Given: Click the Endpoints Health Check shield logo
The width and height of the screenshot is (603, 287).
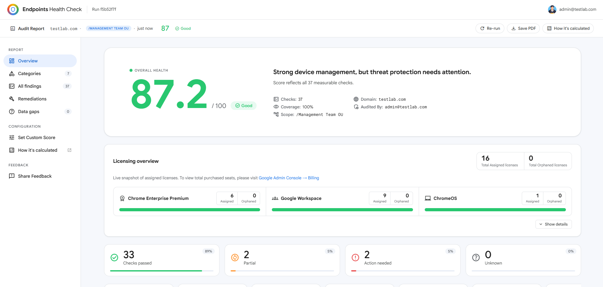Looking at the screenshot, I should pyautogui.click(x=13, y=10).
